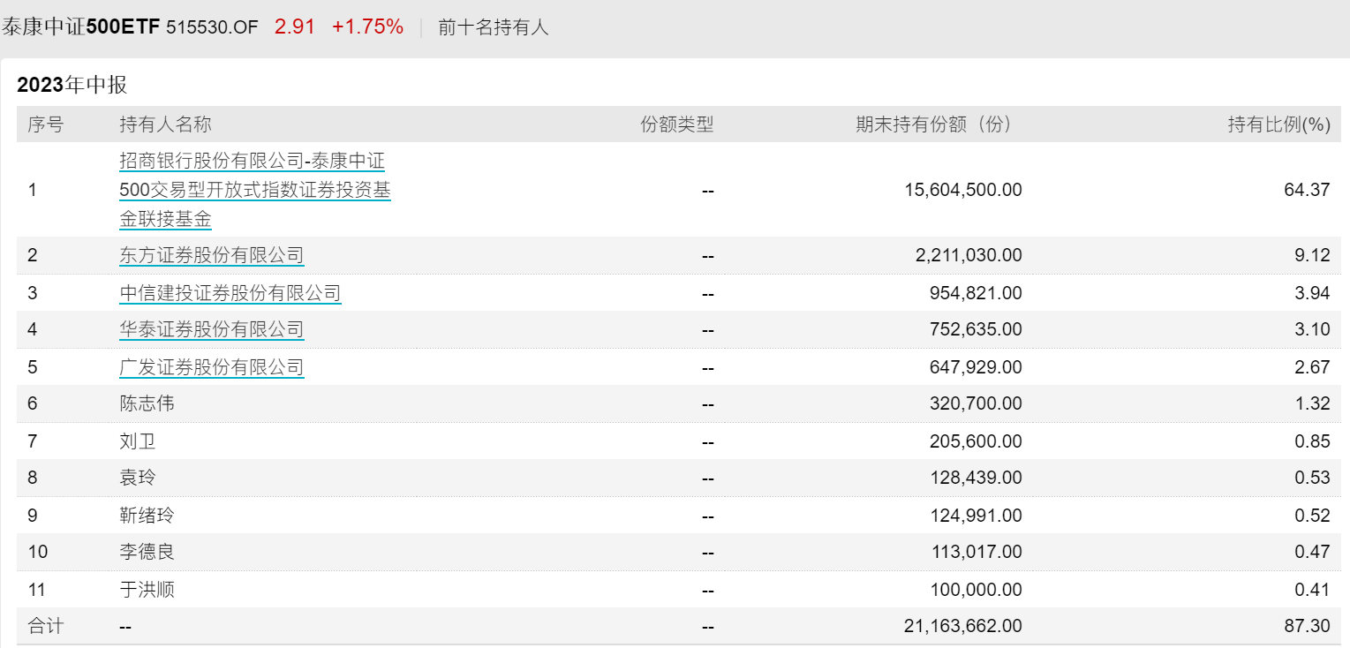This screenshot has height=648, width=1350.
Task: Select the 2023年中报 report heading
Action: click(x=72, y=85)
